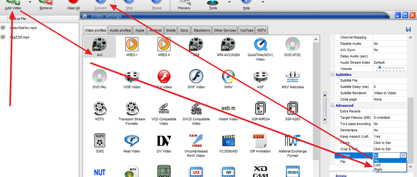The image size is (417, 177).
Task: Select the AVI video profile
Action: coord(100,47)
